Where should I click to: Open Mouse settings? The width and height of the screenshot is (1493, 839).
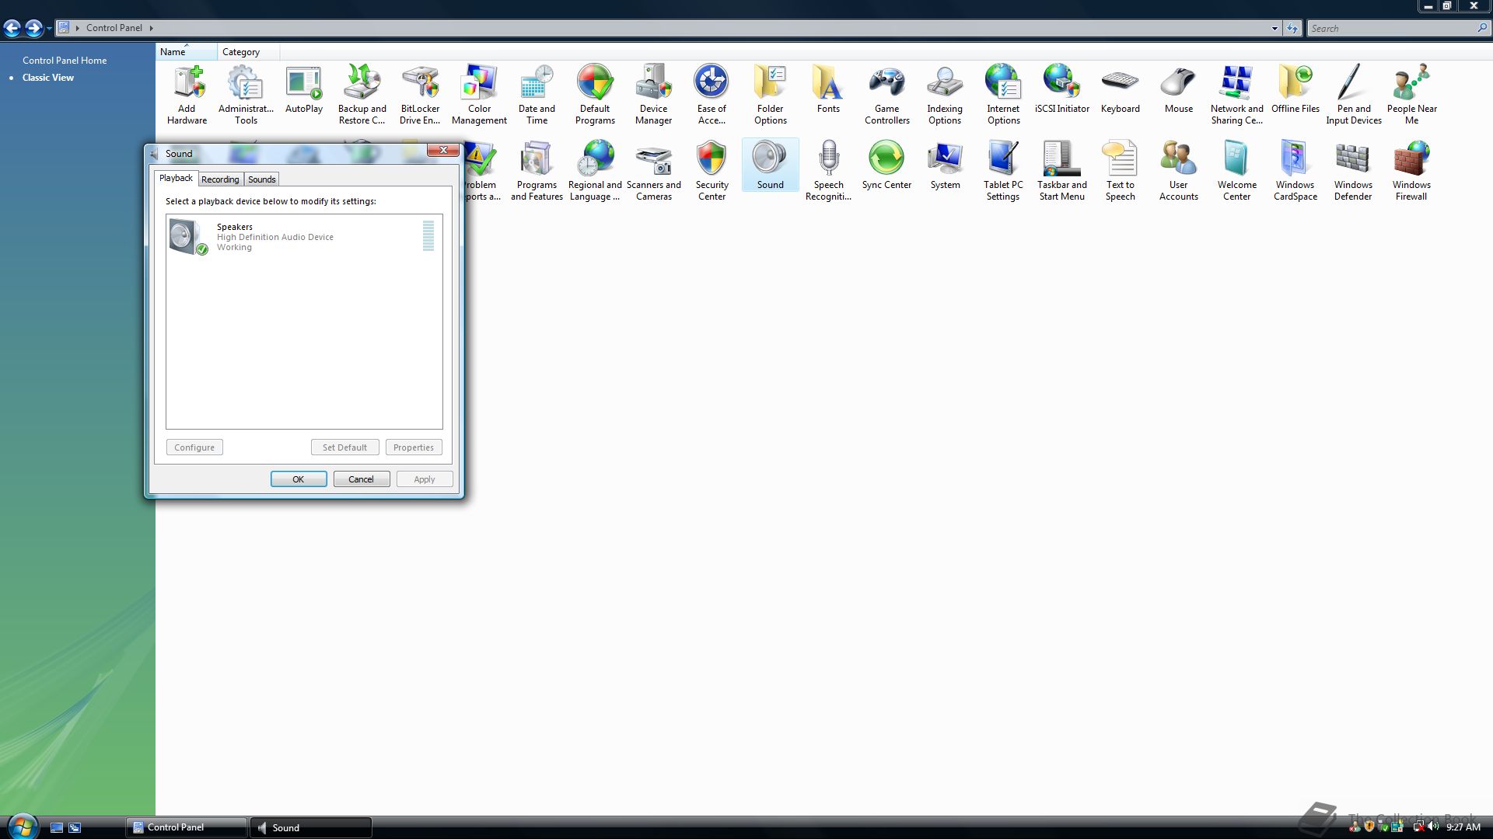click(x=1179, y=89)
